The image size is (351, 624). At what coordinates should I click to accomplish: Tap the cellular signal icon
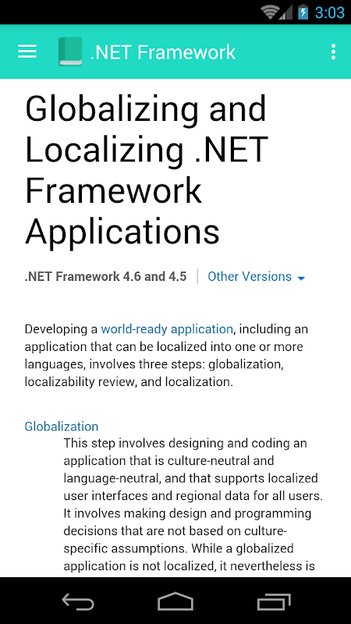pyautogui.click(x=286, y=12)
